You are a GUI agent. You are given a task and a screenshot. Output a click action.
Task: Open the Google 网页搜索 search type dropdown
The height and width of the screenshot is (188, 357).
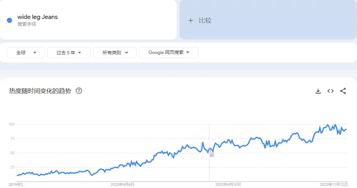(x=169, y=52)
